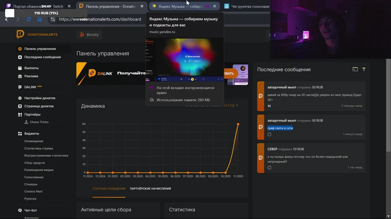Click the highlighted text граф света в сети
Screen dimensions: 391x219
coord(280,128)
